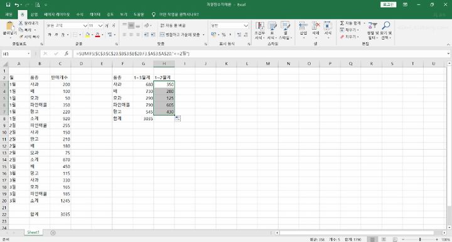Expand Merge & Center dropdown arrow
The height and width of the screenshot is (242, 452).
click(203, 35)
